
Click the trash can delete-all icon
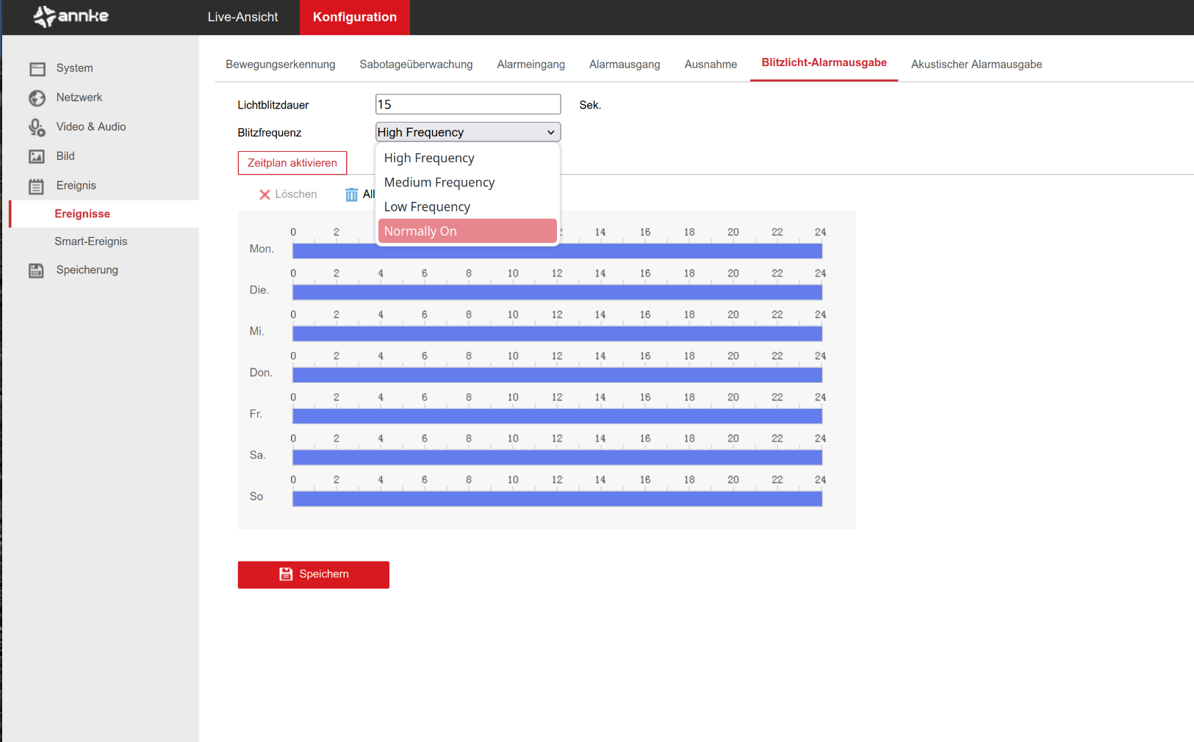point(351,194)
